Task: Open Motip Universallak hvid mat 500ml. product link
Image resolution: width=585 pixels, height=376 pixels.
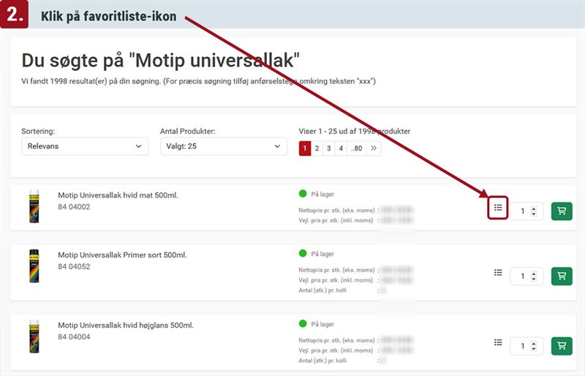Action: pos(118,195)
